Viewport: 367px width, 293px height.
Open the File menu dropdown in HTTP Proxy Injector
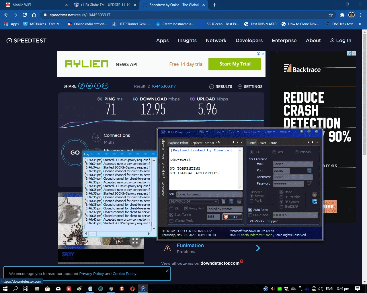[204, 132]
